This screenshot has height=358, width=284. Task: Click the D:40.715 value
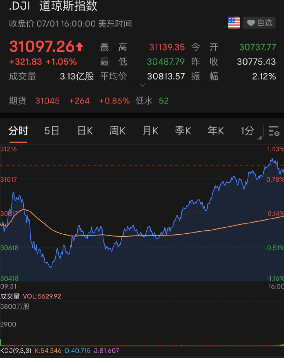77,351
